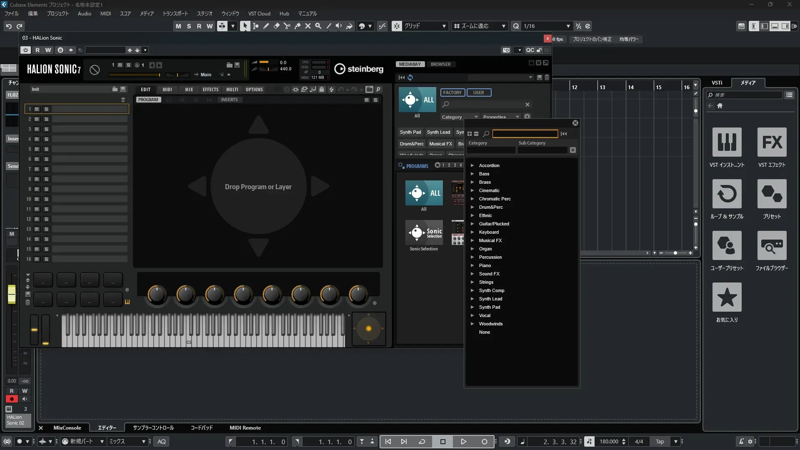Expand the Guitar/Plucked category
Image resolution: width=800 pixels, height=450 pixels.
pos(472,224)
